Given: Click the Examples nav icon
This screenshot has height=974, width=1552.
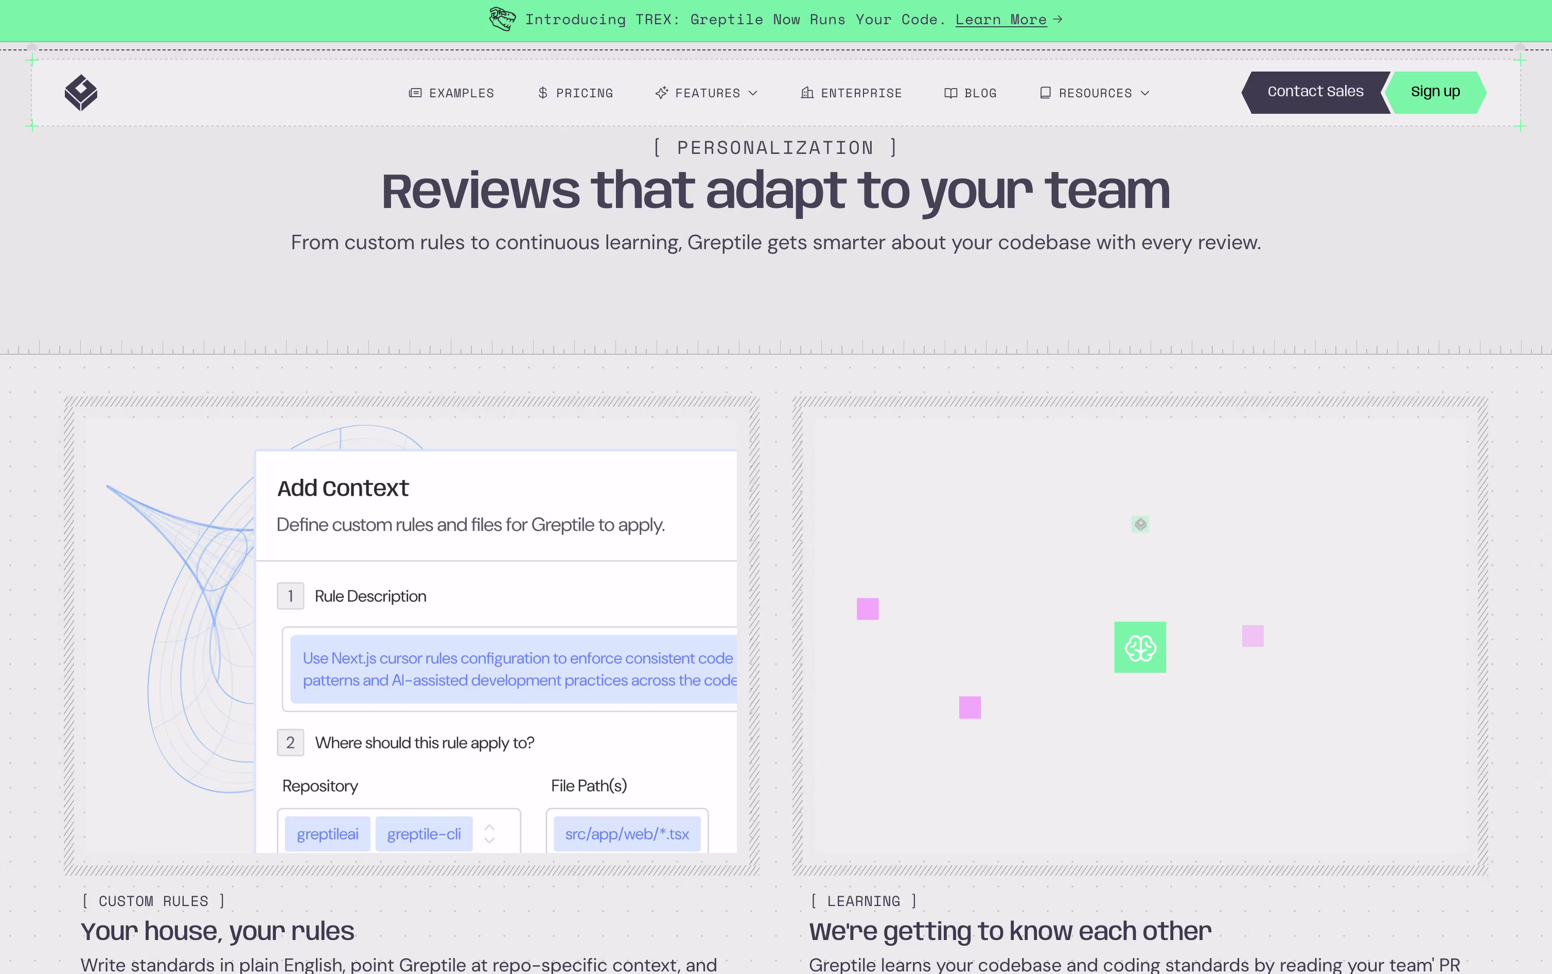Looking at the screenshot, I should click(x=415, y=93).
